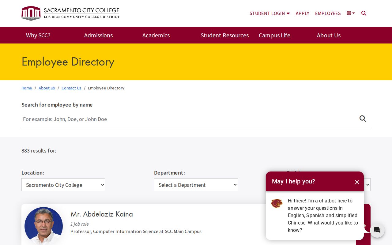The width and height of the screenshot is (392, 245).
Task: Open site search magnifier in header
Action: 364,13
